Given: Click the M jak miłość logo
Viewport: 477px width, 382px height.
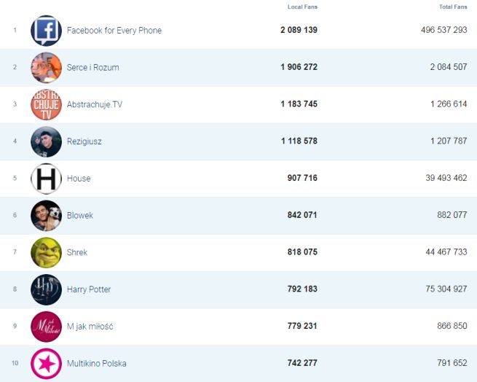Looking at the screenshot, I should [x=46, y=327].
